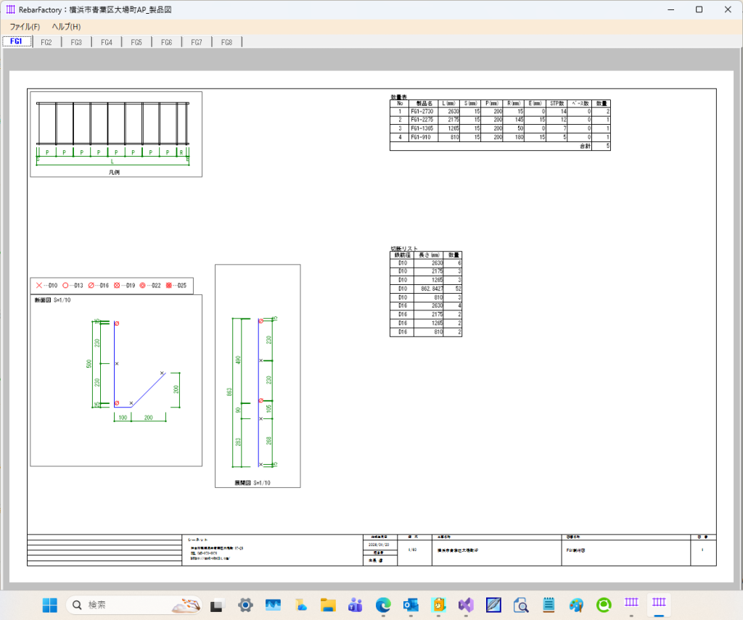Open the ヘルプ(H) menu
743x620 pixels.
[66, 27]
